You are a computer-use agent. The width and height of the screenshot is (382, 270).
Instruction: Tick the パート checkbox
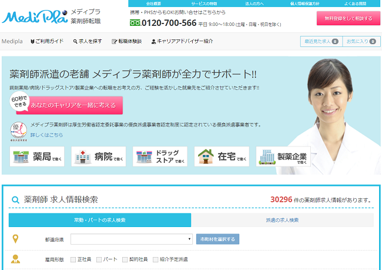[99, 259]
